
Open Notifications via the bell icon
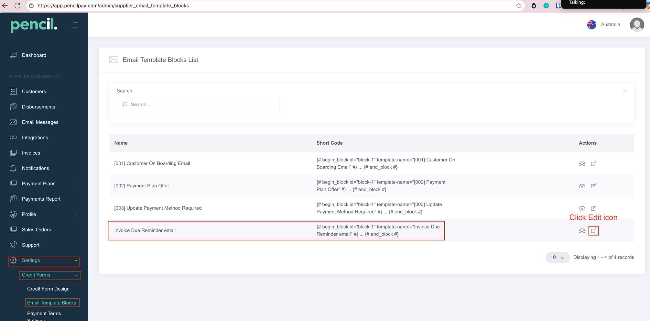(x=13, y=168)
